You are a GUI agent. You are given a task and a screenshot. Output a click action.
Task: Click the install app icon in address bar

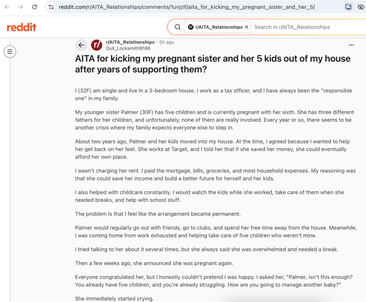(x=348, y=7)
